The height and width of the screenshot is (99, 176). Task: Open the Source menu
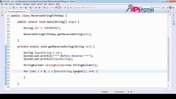[x=12, y=4]
